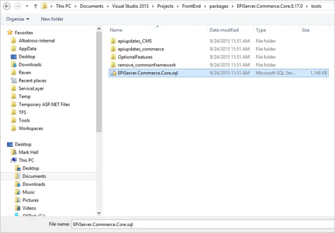Viewport: 335px width, 233px height.
Task: Open Raven folder in Favorites
Action: [25, 73]
